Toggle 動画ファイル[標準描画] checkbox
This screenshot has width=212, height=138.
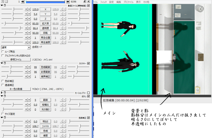click(x=88, y=6)
